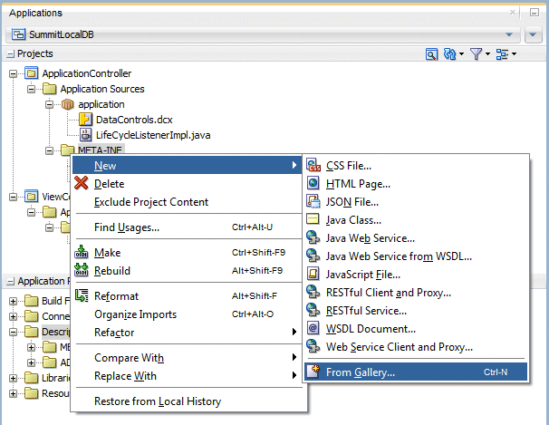
Task: Choose Find Usages menu item
Action: click(x=187, y=227)
